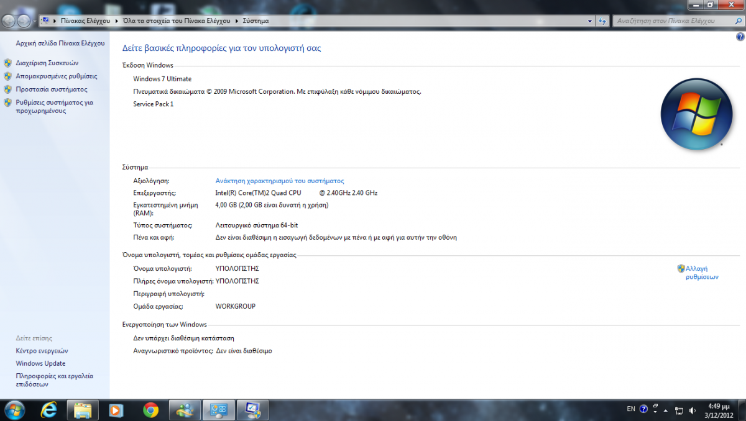Click the Πίνακας Ελέγχου breadcrumb
This screenshot has width=746, height=421.
click(85, 20)
